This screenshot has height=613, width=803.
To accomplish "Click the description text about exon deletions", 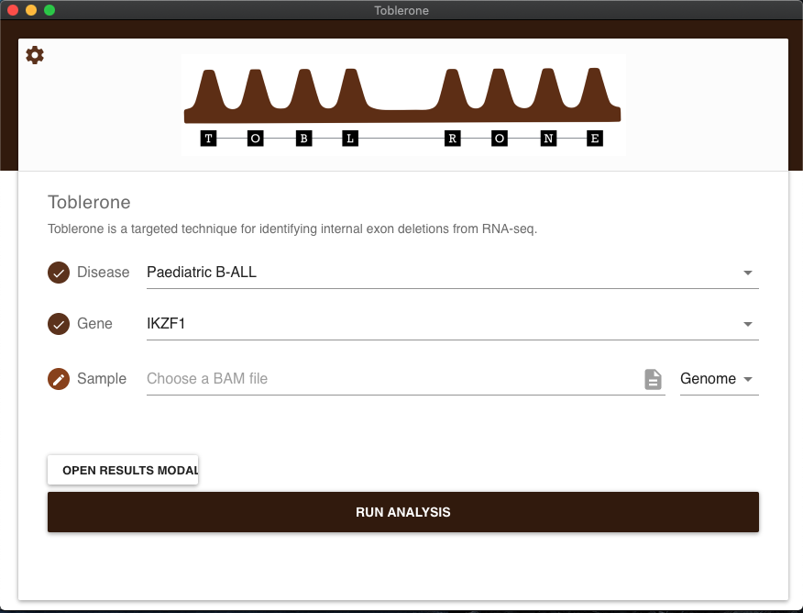I will click(292, 228).
